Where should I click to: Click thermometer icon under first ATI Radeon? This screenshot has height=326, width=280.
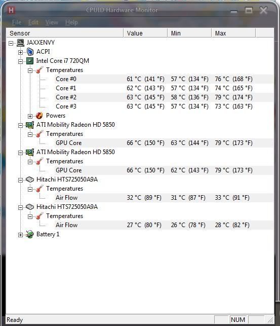tap(39, 134)
